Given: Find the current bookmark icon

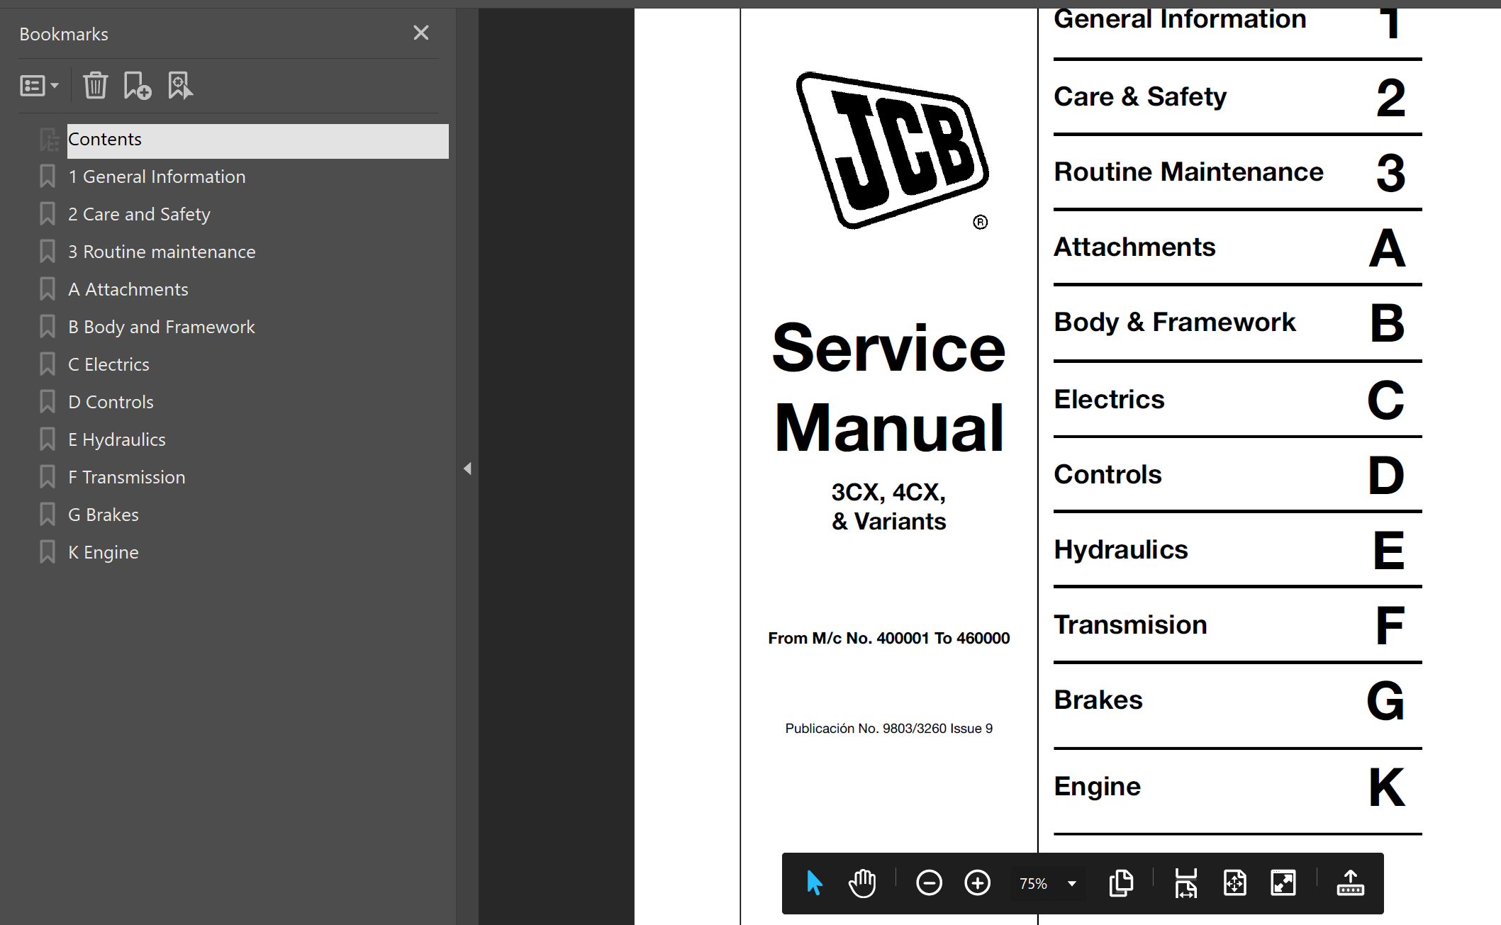Looking at the screenshot, I should [180, 86].
